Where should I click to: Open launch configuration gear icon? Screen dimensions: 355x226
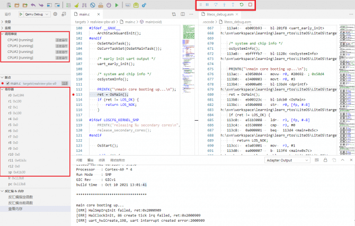coord(55,14)
